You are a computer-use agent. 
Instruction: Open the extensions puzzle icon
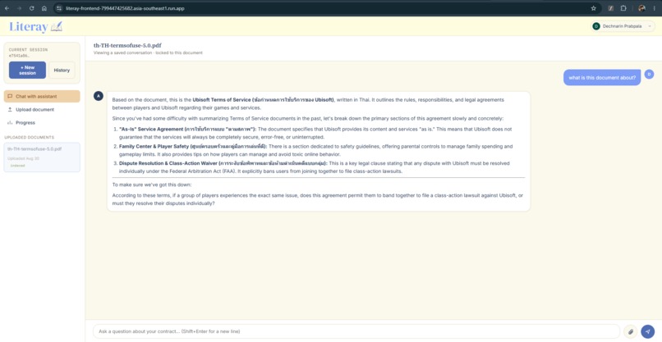(x=623, y=8)
